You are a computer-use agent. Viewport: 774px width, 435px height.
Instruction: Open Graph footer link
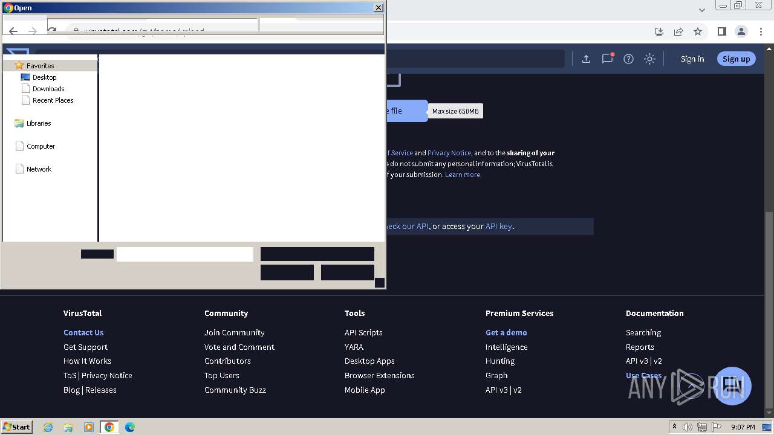496,375
